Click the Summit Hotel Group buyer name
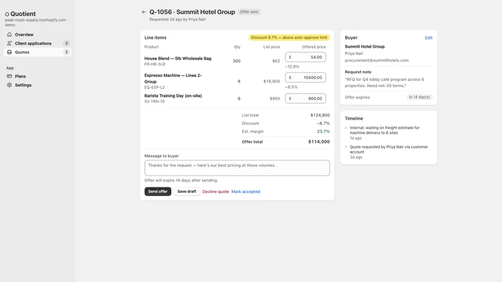Viewport: 502px width, 282px height. coord(365,46)
